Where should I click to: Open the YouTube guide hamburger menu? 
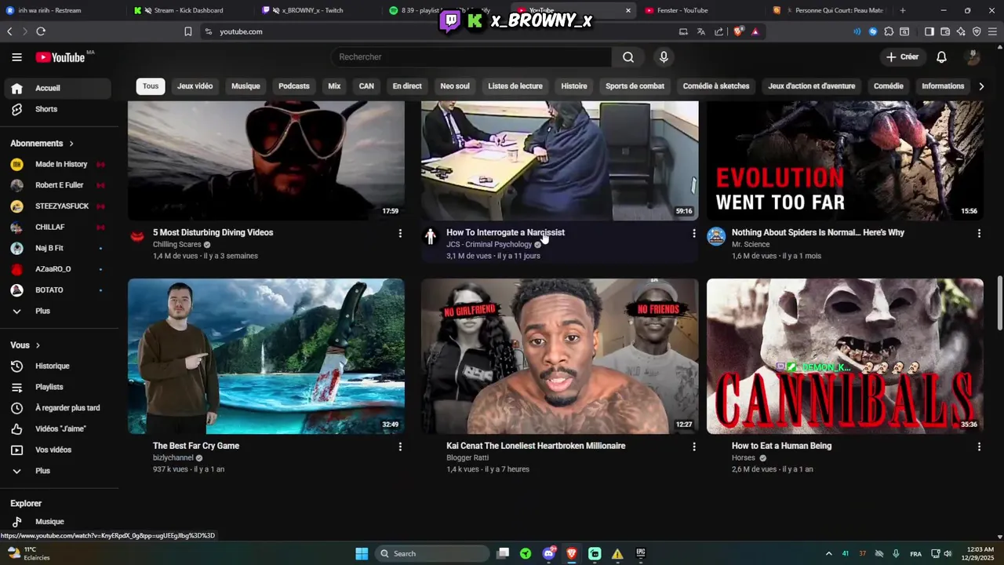point(16,56)
